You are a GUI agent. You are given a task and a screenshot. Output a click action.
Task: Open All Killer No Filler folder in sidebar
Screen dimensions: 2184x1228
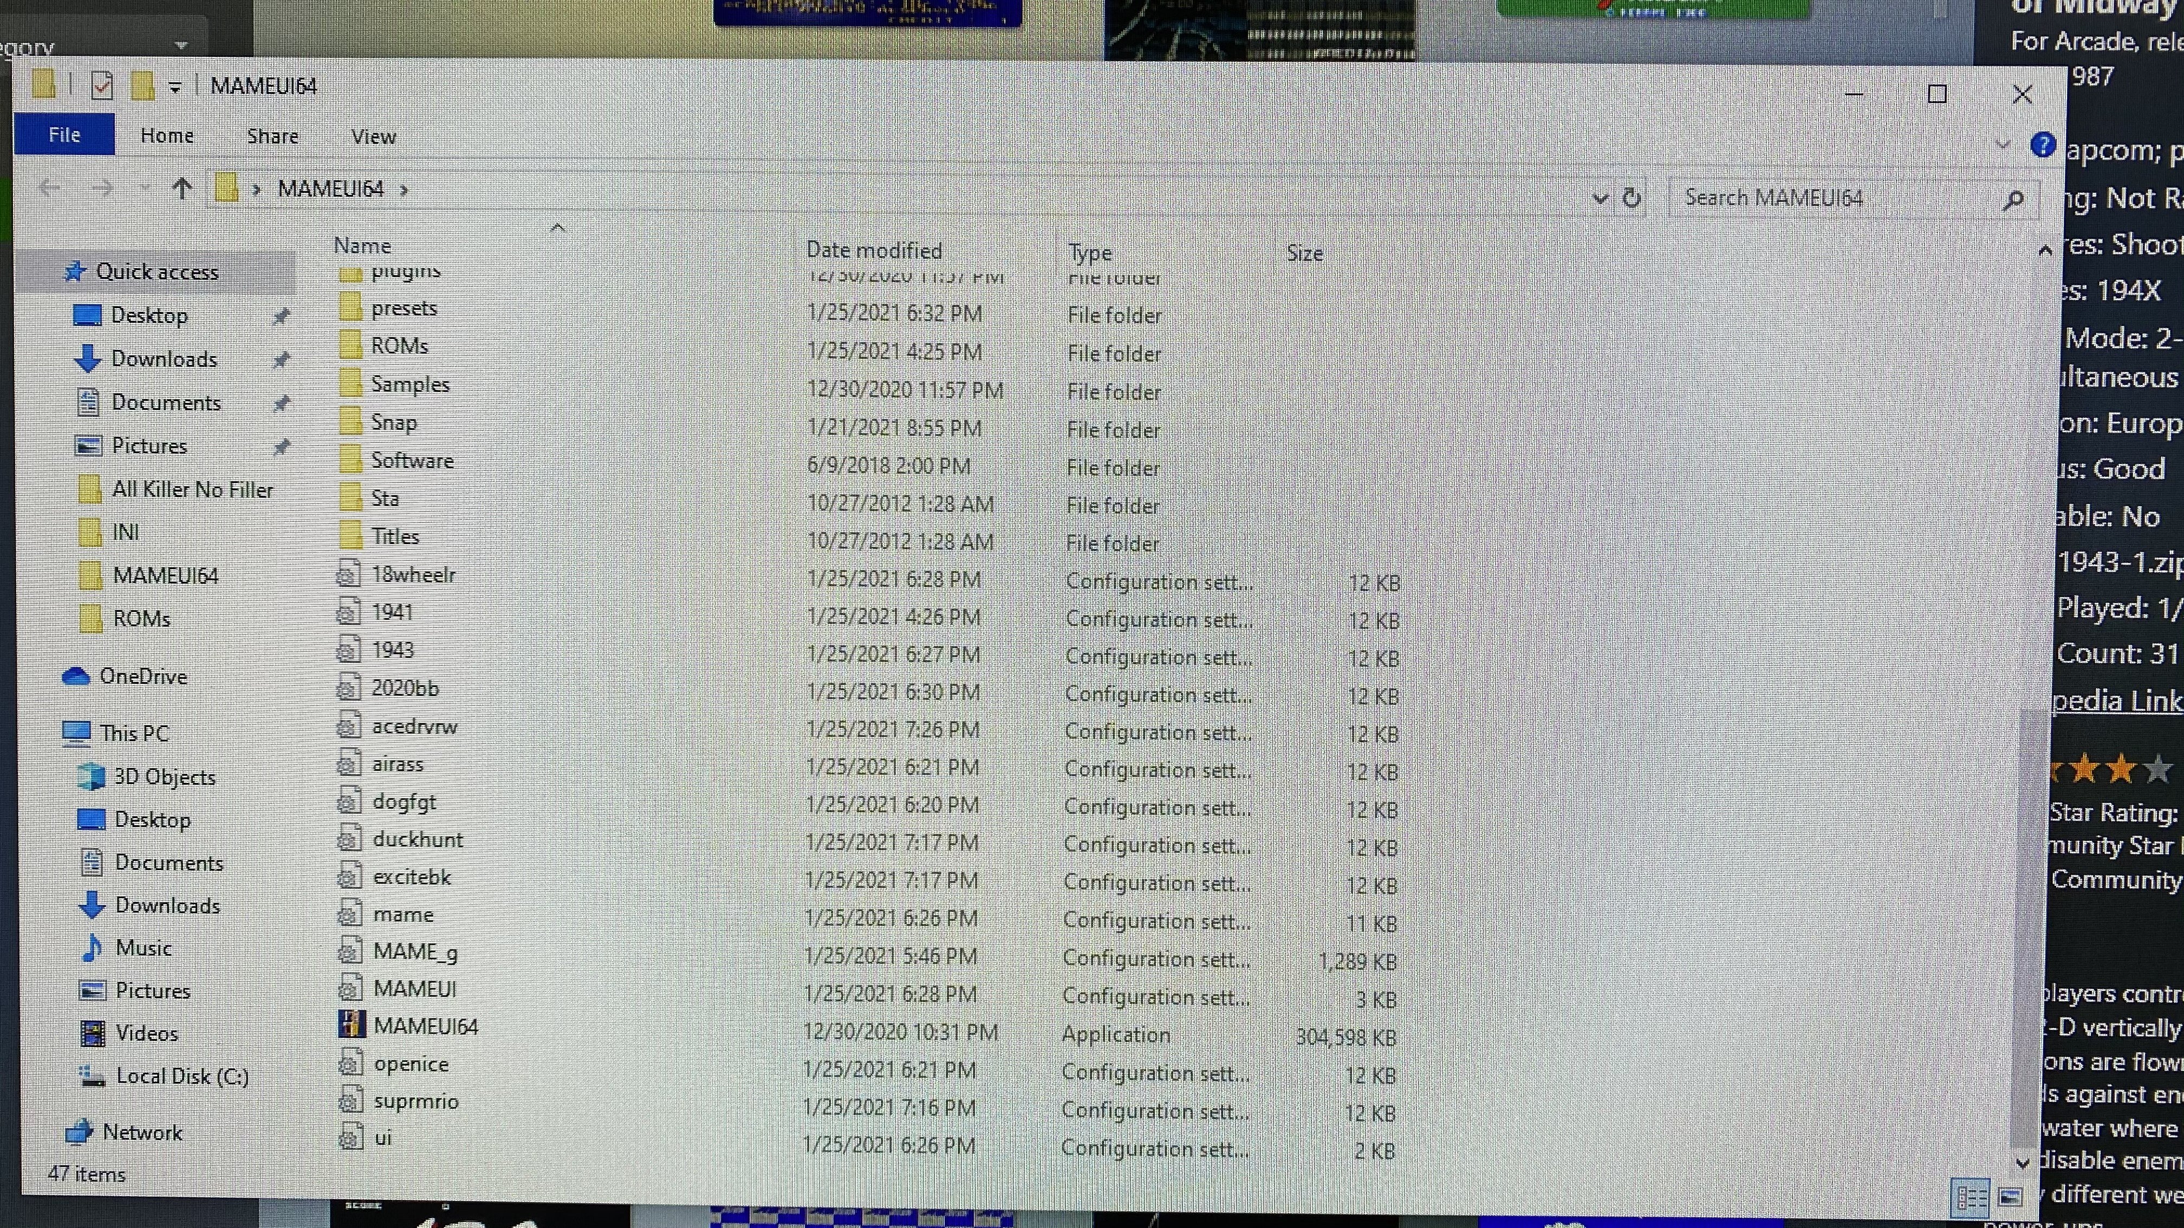tap(192, 490)
